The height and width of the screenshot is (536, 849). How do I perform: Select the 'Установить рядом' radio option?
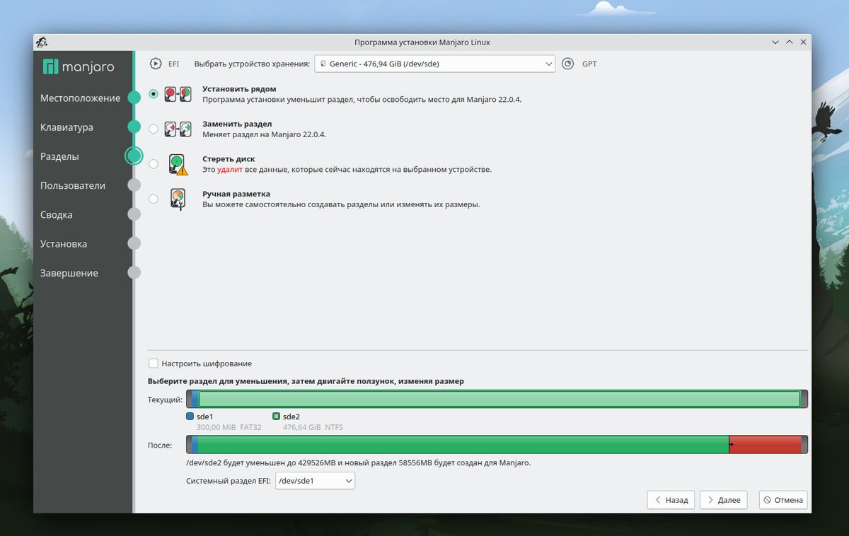153,93
